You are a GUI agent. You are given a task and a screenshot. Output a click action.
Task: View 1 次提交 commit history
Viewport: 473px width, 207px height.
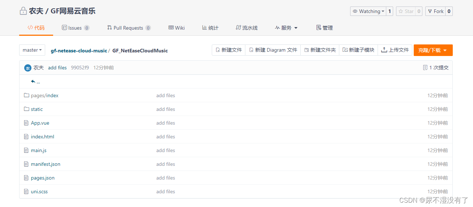(436, 68)
